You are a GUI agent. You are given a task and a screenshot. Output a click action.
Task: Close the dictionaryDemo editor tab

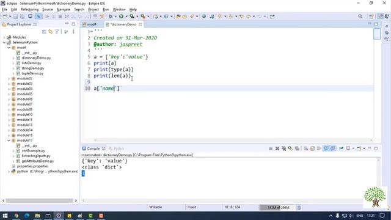tap(140, 24)
